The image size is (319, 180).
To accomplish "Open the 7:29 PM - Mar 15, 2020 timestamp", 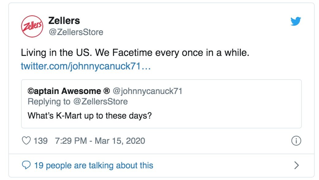I will [x=100, y=141].
